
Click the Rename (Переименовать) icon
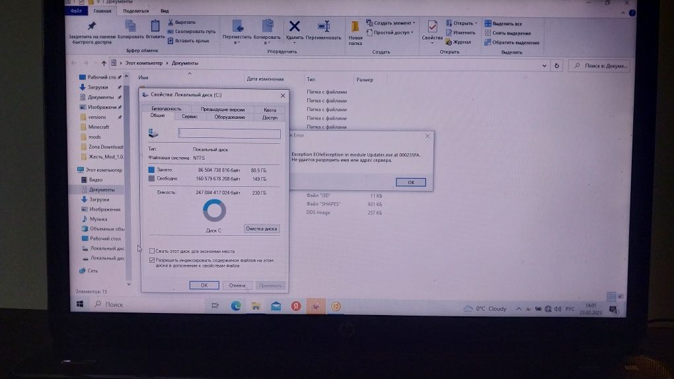pos(324,26)
